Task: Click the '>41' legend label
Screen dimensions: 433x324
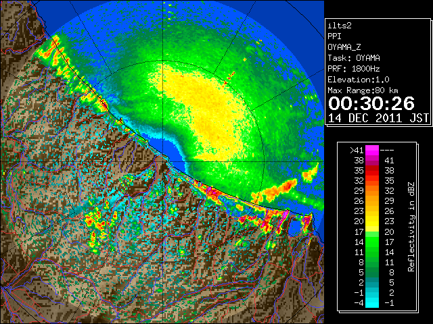Action: pos(357,151)
